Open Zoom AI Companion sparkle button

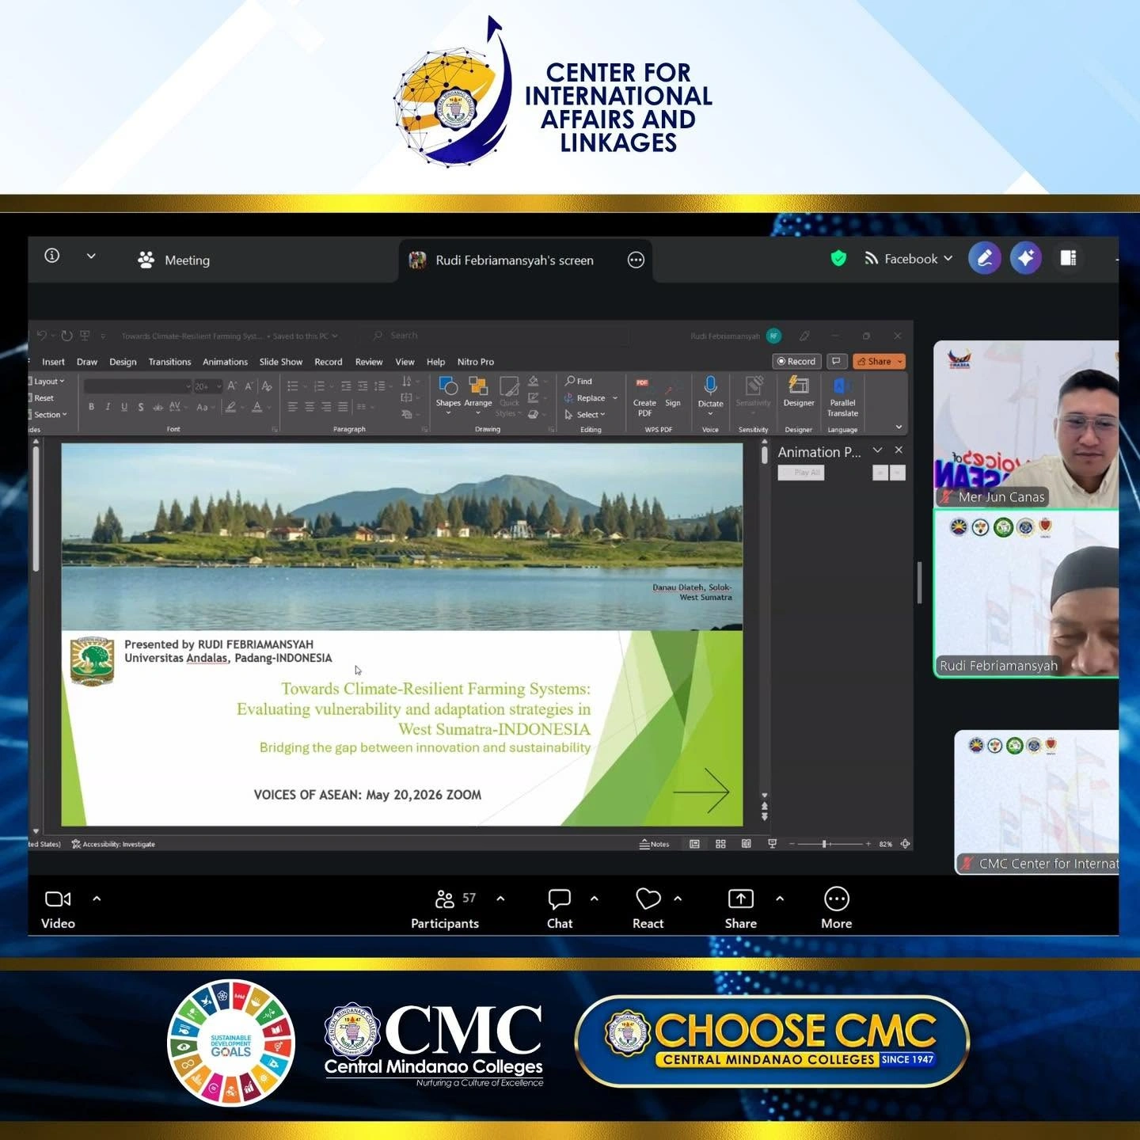(x=1026, y=258)
